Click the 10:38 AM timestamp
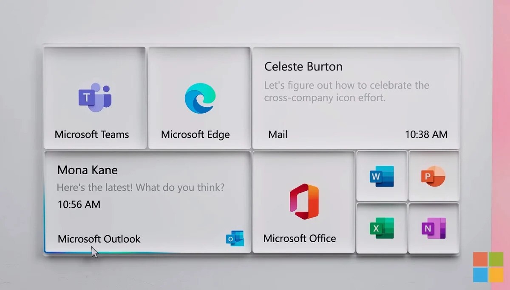 [x=426, y=135]
